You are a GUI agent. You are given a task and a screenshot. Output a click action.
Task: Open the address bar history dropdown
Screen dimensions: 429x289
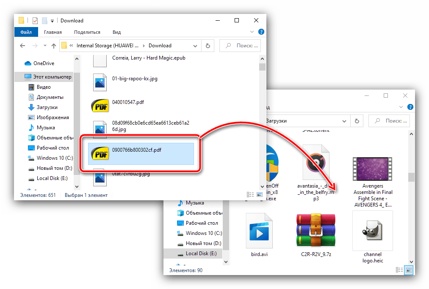tap(195, 46)
